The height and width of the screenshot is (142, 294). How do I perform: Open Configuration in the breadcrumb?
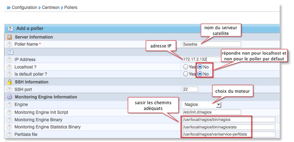tap(24, 8)
